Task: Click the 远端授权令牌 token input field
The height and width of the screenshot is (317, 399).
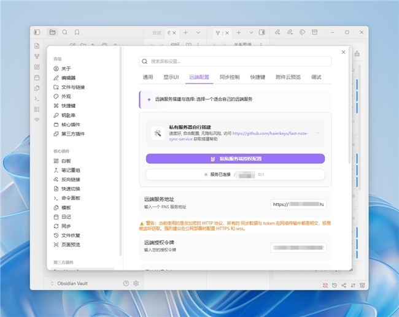Action: (x=298, y=247)
